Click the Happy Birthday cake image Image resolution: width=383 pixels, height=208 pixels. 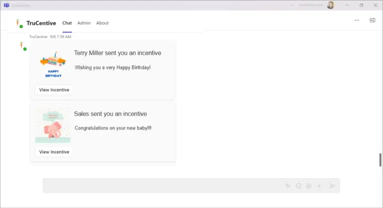point(53,64)
